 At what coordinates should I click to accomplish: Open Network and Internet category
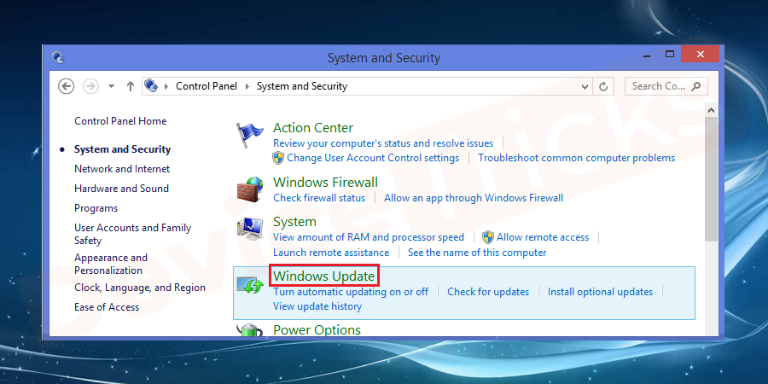pos(122,169)
